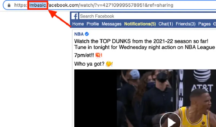Click the 'Who ya got?' text
The height and width of the screenshot is (127, 216).
click(x=89, y=64)
